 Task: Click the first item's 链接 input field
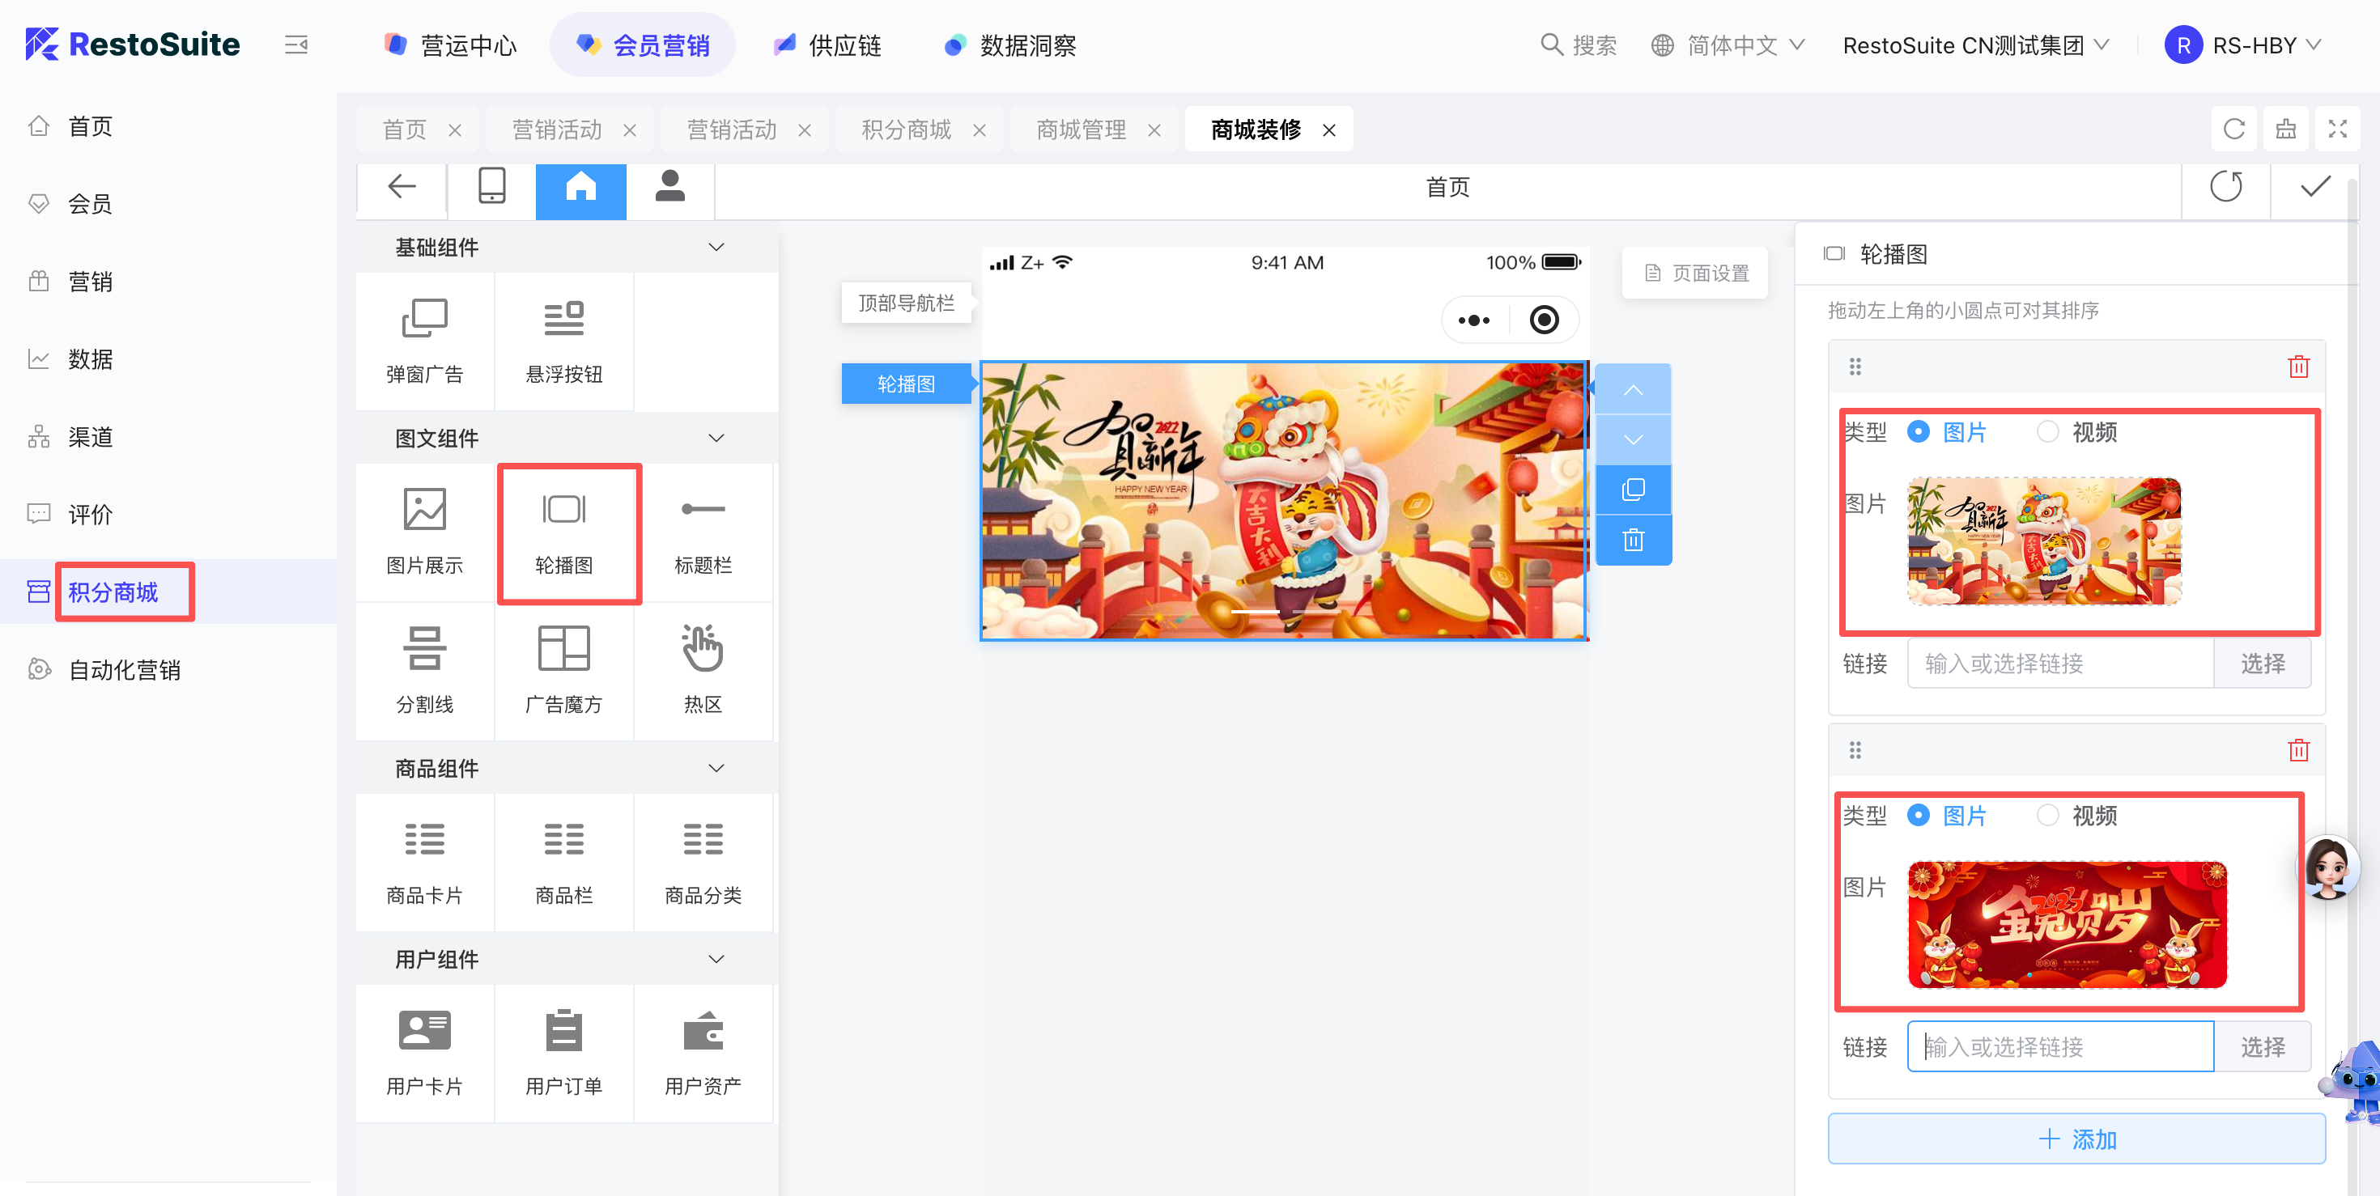click(x=2059, y=663)
